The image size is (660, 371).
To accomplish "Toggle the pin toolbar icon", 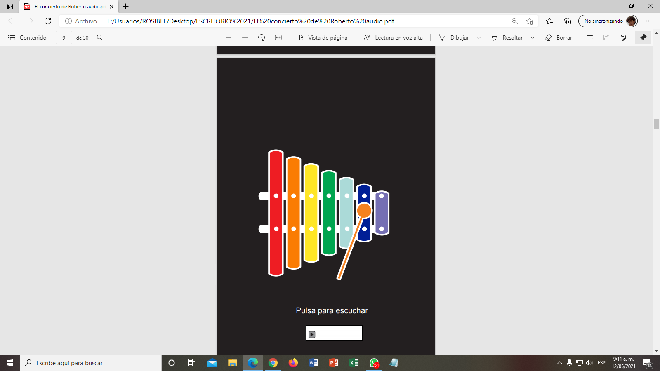I will pyautogui.click(x=643, y=38).
